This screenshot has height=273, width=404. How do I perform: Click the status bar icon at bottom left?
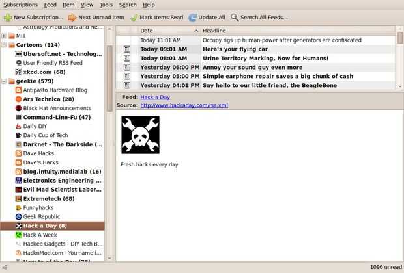pos(5,268)
